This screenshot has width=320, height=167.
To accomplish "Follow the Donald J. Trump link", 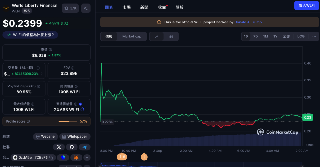I will (248, 22).
